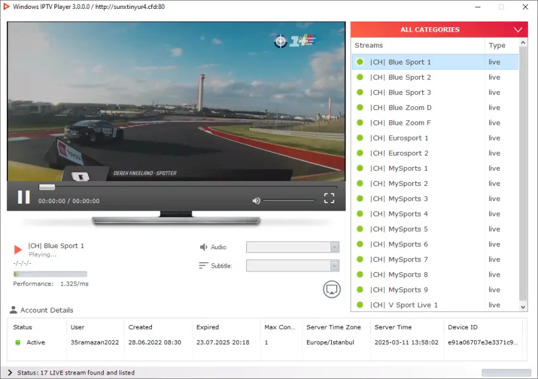This screenshot has width=538, height=379.
Task: Click the green Active status indicator
Action: [x=18, y=342]
